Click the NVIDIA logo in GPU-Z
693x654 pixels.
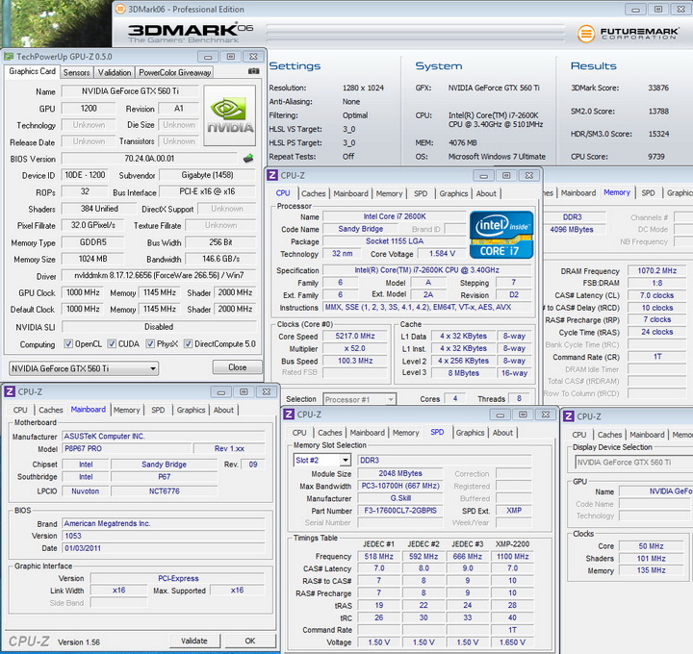point(230,114)
